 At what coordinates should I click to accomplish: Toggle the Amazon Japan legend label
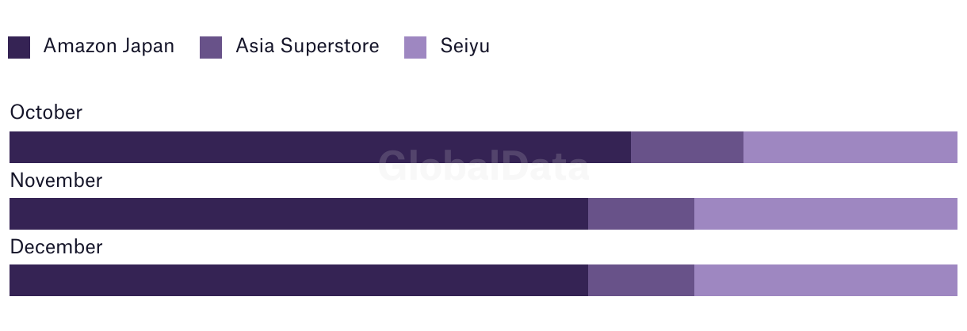[x=109, y=46]
